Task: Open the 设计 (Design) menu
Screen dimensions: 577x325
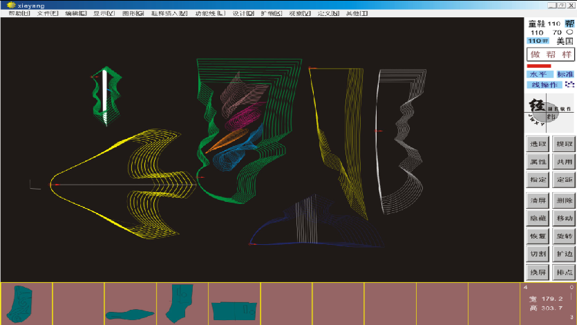Action: [x=243, y=14]
